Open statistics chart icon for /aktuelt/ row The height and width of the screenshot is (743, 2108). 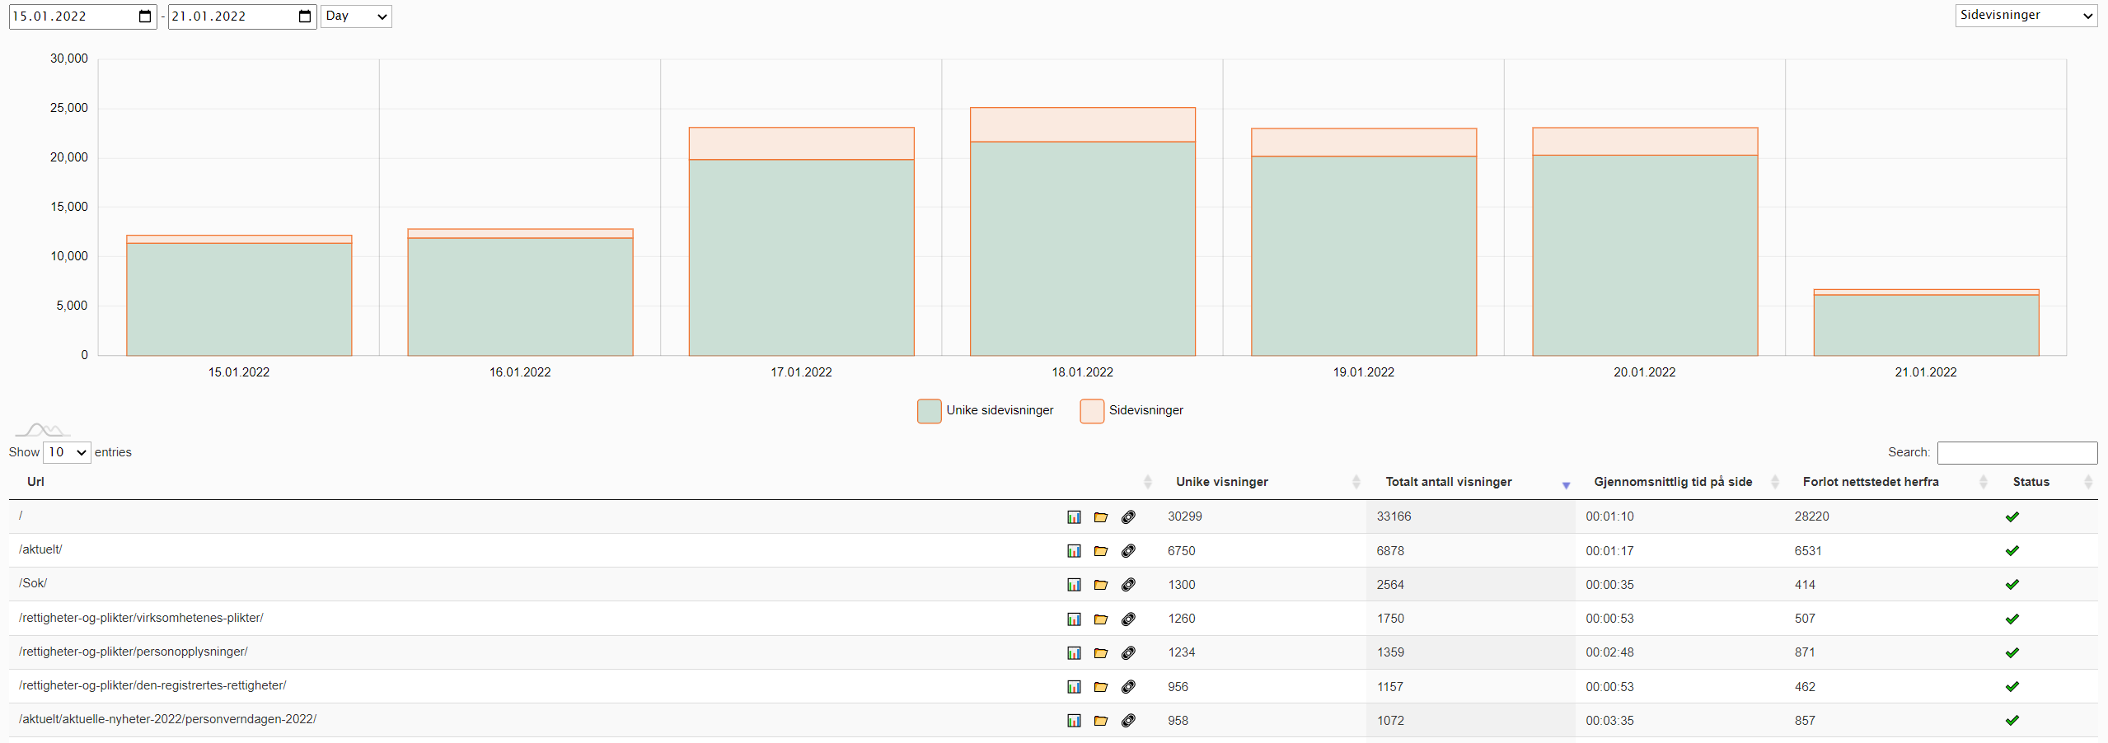1074,551
